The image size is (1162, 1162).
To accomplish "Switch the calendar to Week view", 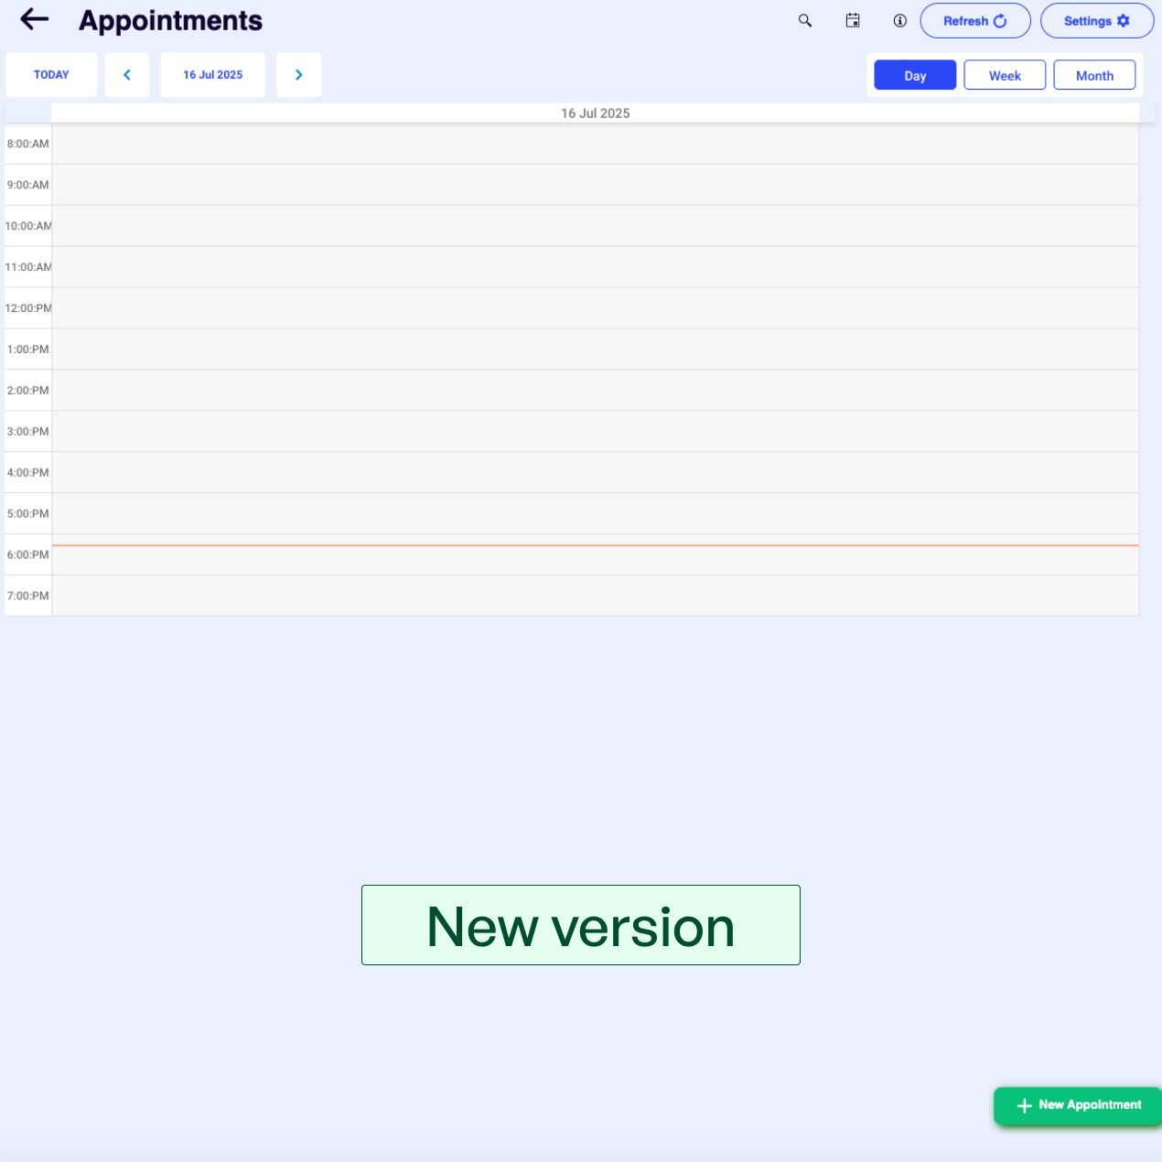I will [1004, 74].
